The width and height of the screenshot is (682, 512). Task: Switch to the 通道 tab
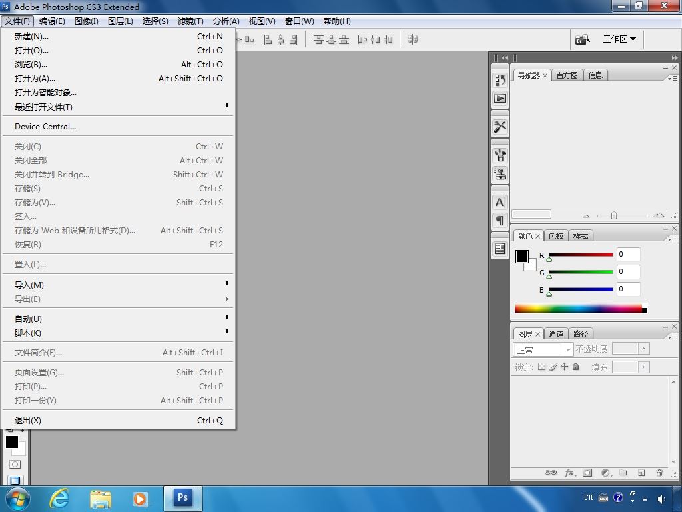pyautogui.click(x=556, y=334)
